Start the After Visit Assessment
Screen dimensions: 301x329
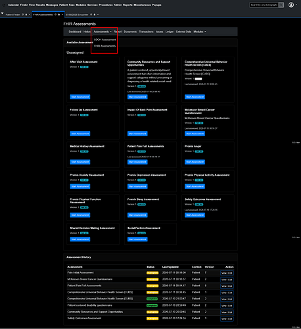[80, 97]
